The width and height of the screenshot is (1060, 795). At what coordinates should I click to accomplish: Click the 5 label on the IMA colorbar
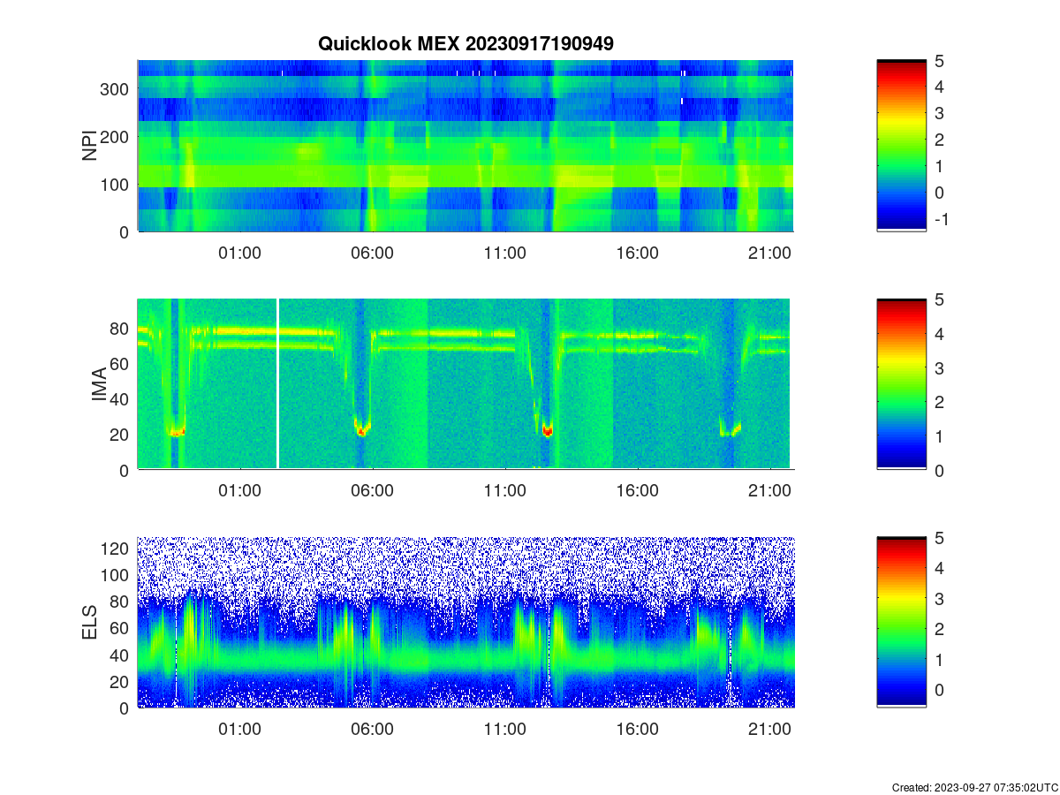tap(940, 299)
